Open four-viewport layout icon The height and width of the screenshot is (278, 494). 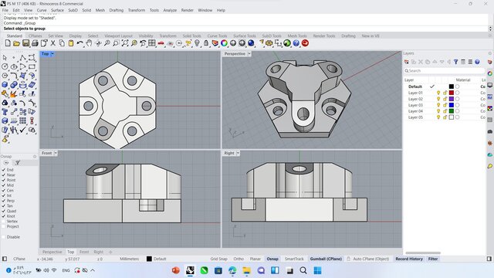coord(152,43)
